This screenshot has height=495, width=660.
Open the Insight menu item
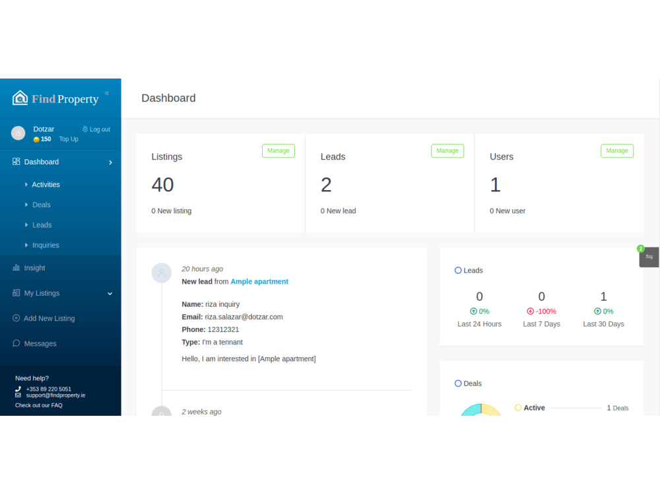[x=34, y=268]
